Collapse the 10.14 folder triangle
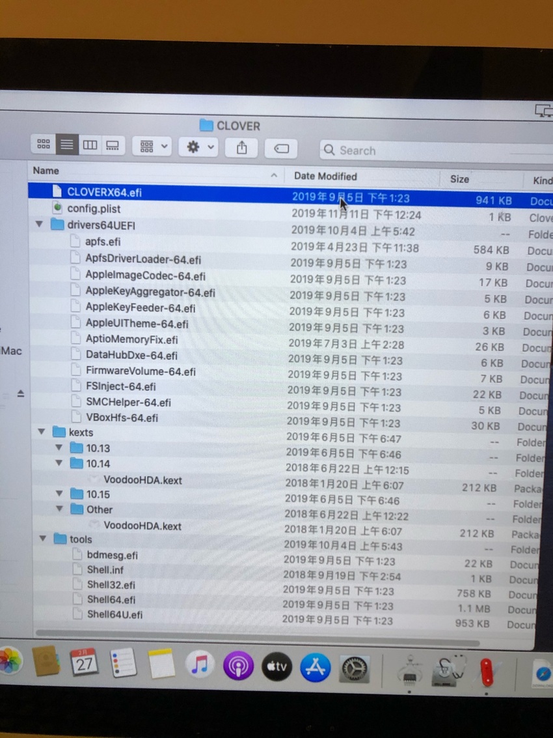Viewport: 553px width, 738px height. tap(59, 462)
